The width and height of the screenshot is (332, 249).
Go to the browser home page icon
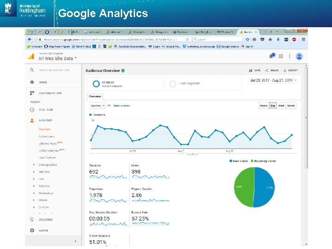pyautogui.click(x=270, y=39)
